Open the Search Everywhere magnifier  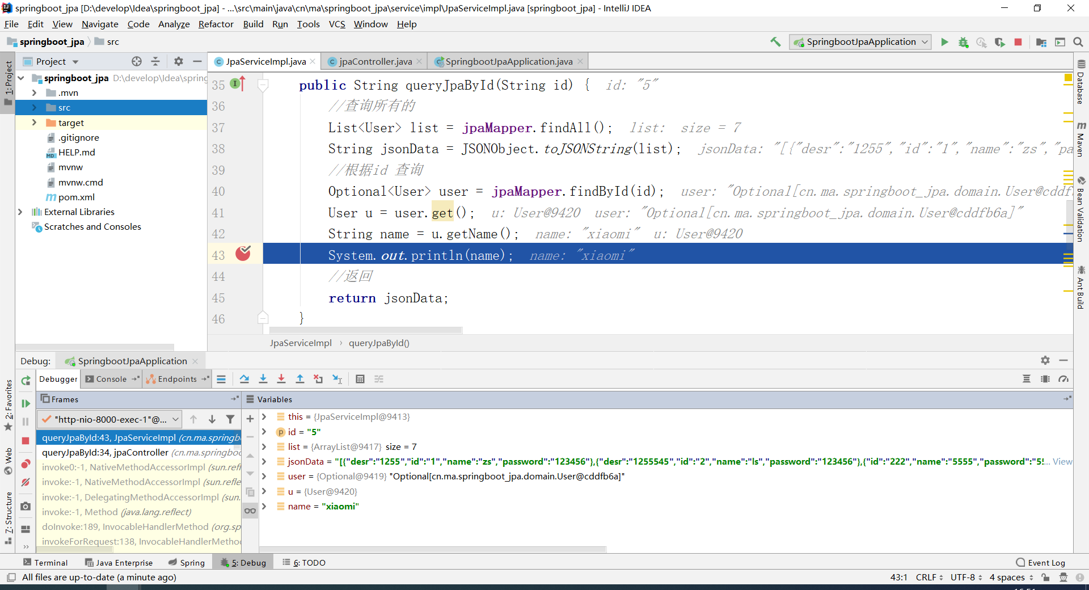coord(1078,42)
